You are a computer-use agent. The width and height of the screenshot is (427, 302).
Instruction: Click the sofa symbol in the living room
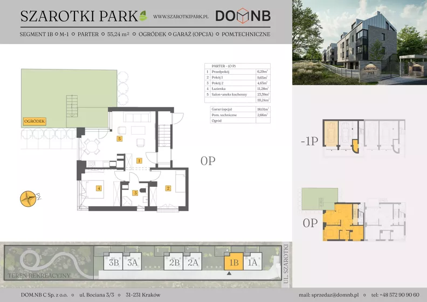[x=137, y=117]
